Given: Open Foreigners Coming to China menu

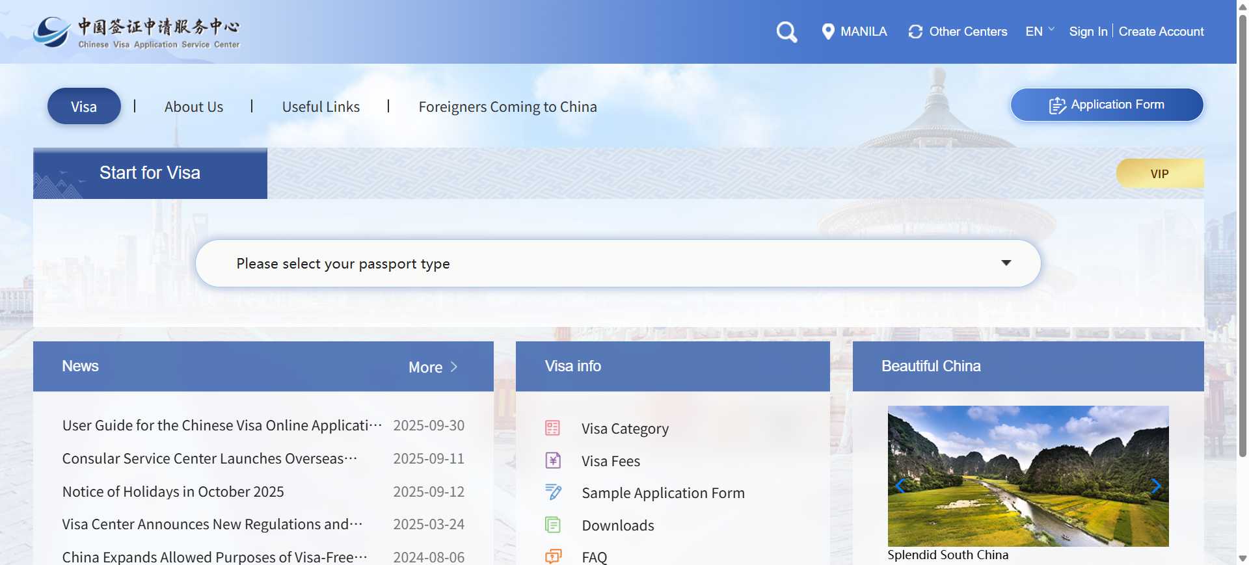Looking at the screenshot, I should point(507,107).
